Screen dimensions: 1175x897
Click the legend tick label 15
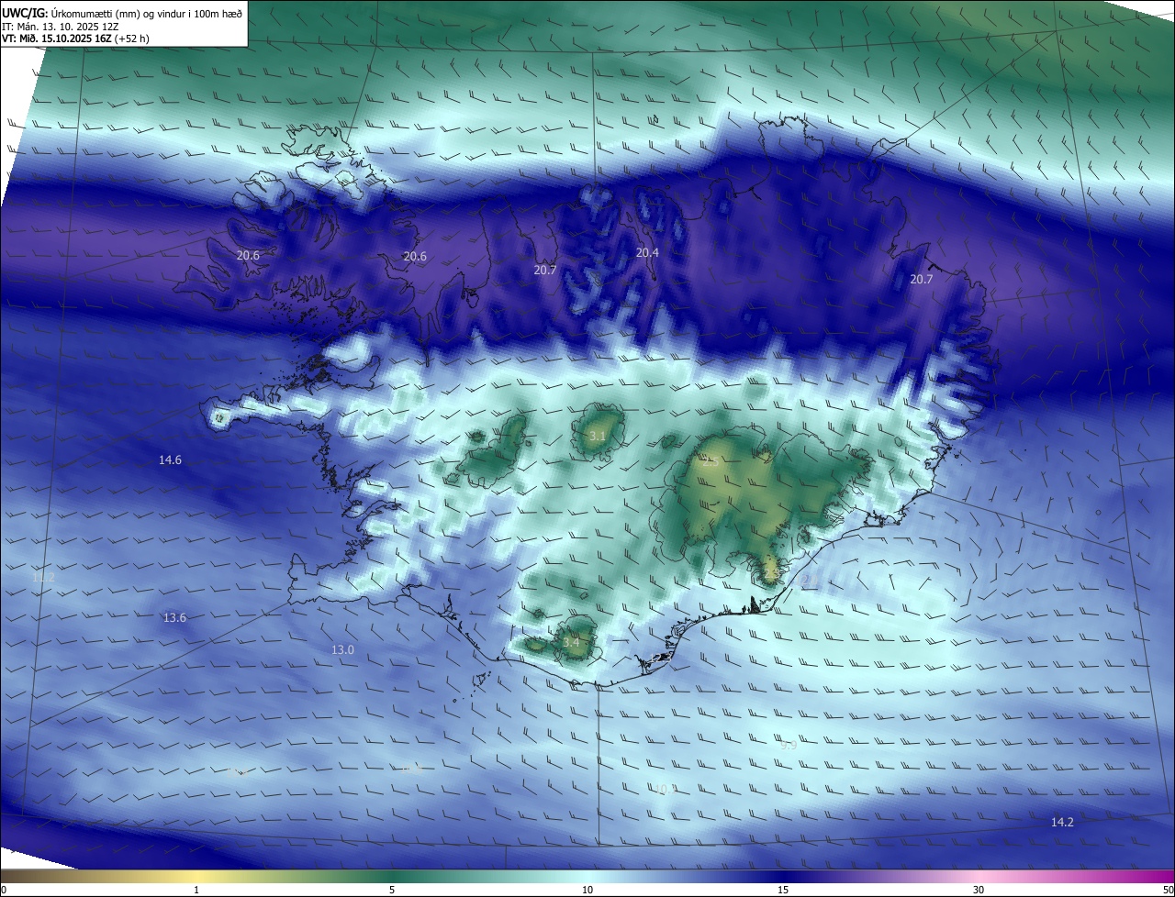[783, 890]
